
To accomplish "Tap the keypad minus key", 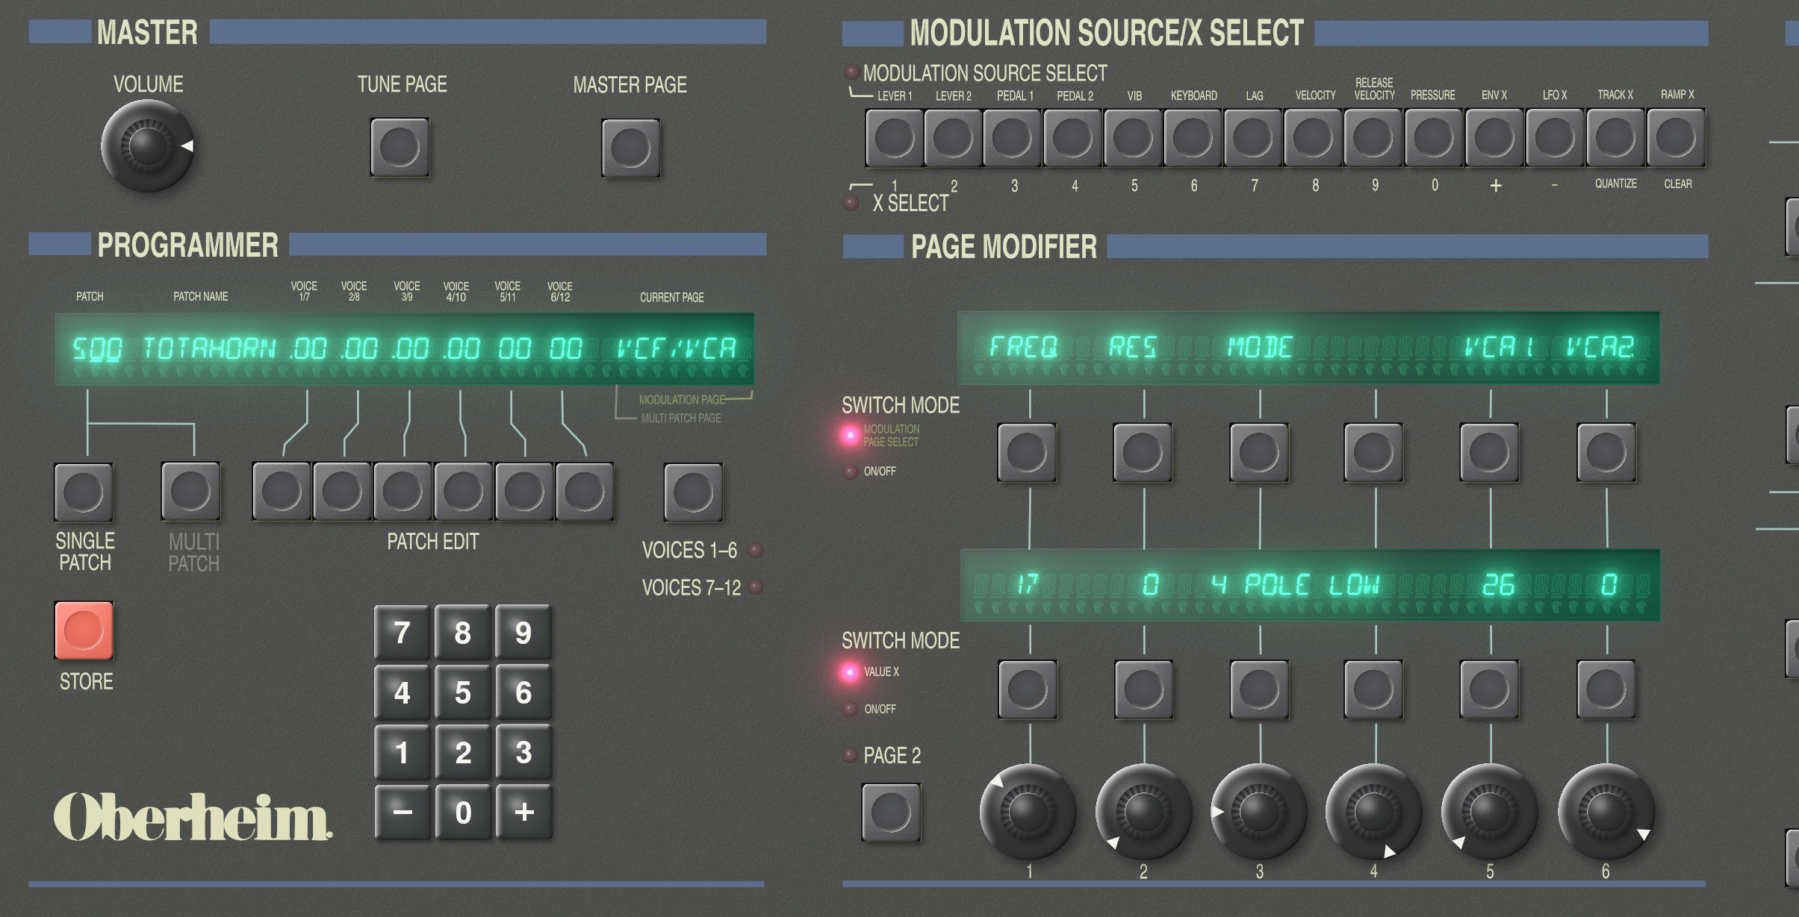I will click(402, 812).
